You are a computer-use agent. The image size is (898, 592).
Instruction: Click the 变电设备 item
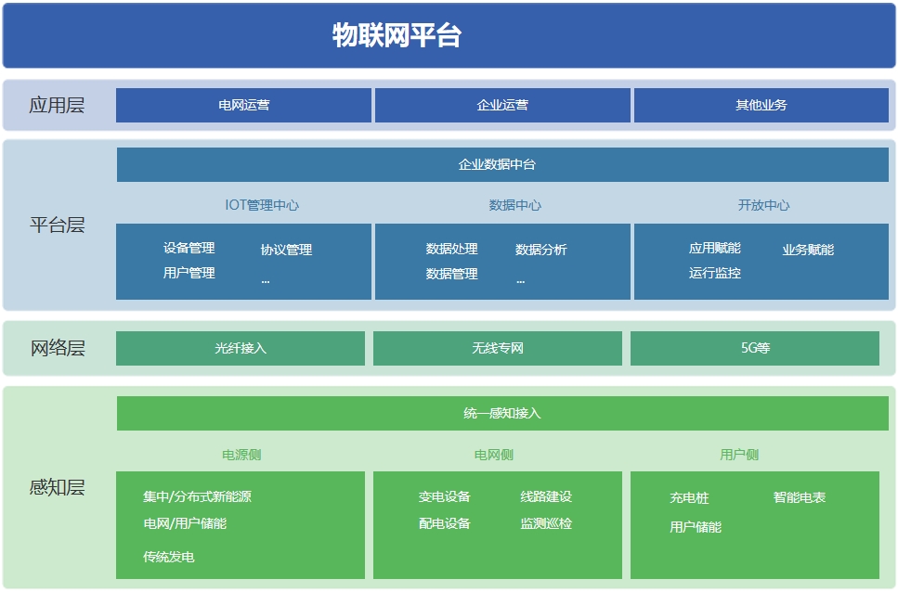[444, 496]
